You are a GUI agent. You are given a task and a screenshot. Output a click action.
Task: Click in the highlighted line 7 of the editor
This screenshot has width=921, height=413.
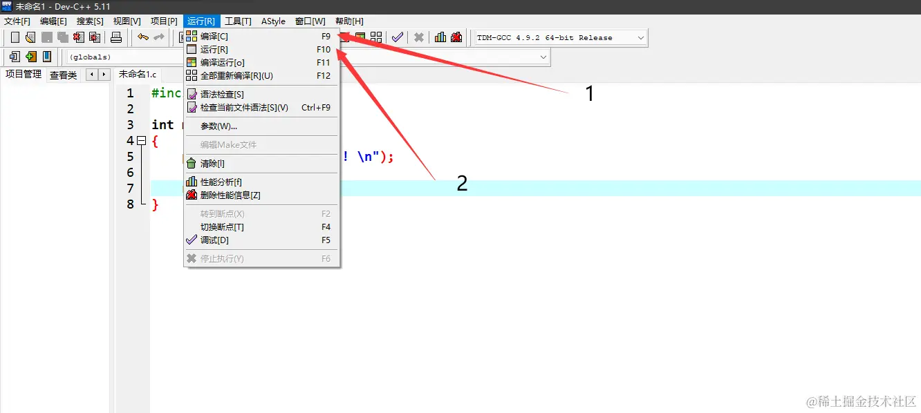(x=535, y=189)
